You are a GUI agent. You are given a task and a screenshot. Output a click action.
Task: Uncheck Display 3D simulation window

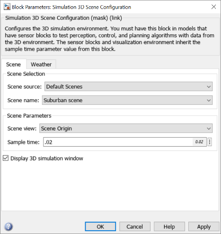6,158
